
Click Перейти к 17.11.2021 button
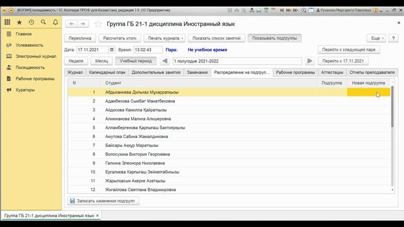[343, 61]
